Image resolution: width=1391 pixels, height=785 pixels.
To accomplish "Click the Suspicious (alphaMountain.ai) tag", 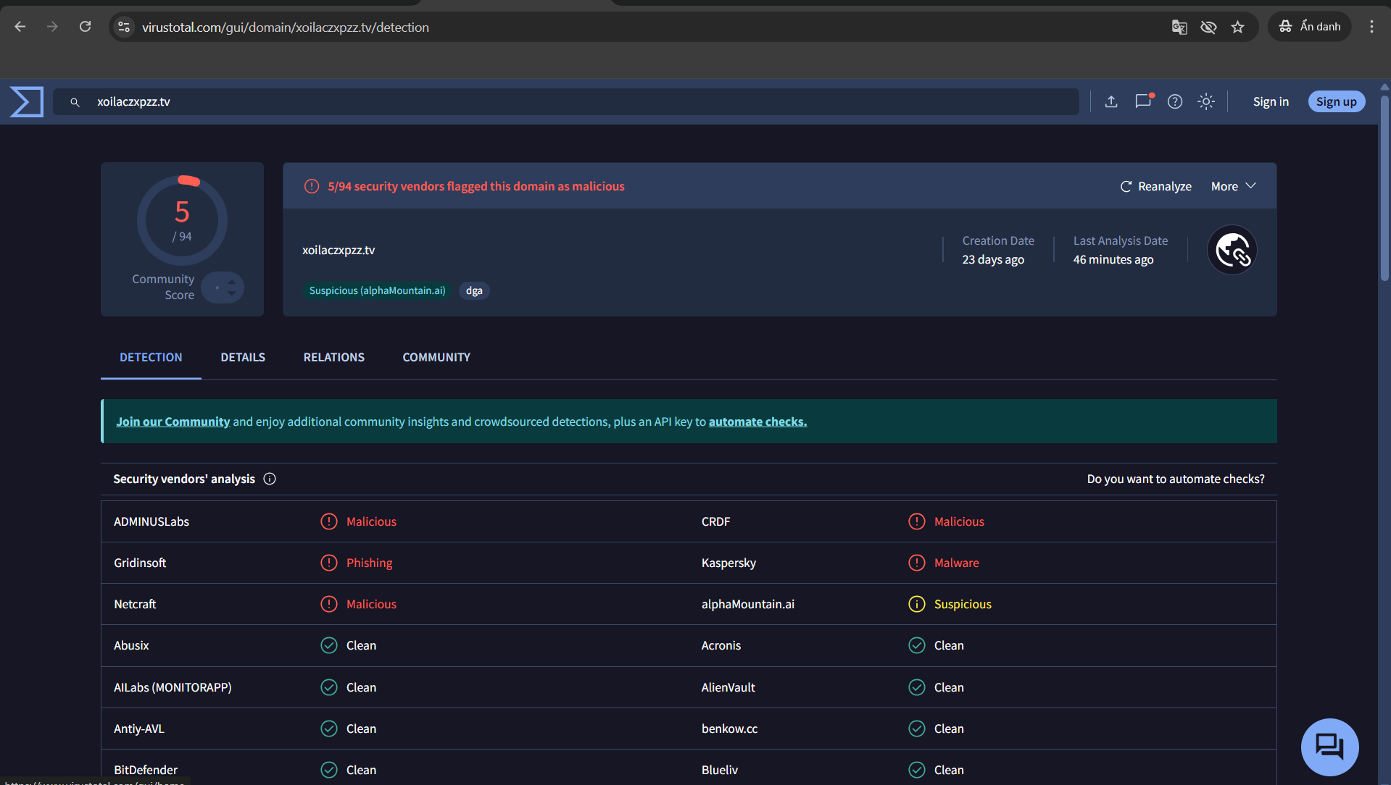I will click(x=377, y=290).
